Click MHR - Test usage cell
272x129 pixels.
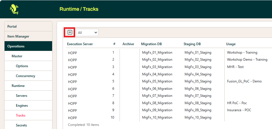pos(235,67)
